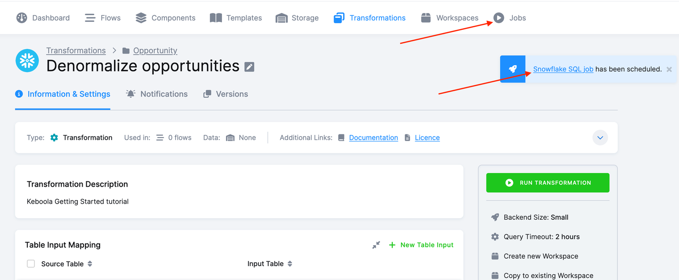Sort by Source Table column arrows
The width and height of the screenshot is (679, 280).
pos(90,264)
